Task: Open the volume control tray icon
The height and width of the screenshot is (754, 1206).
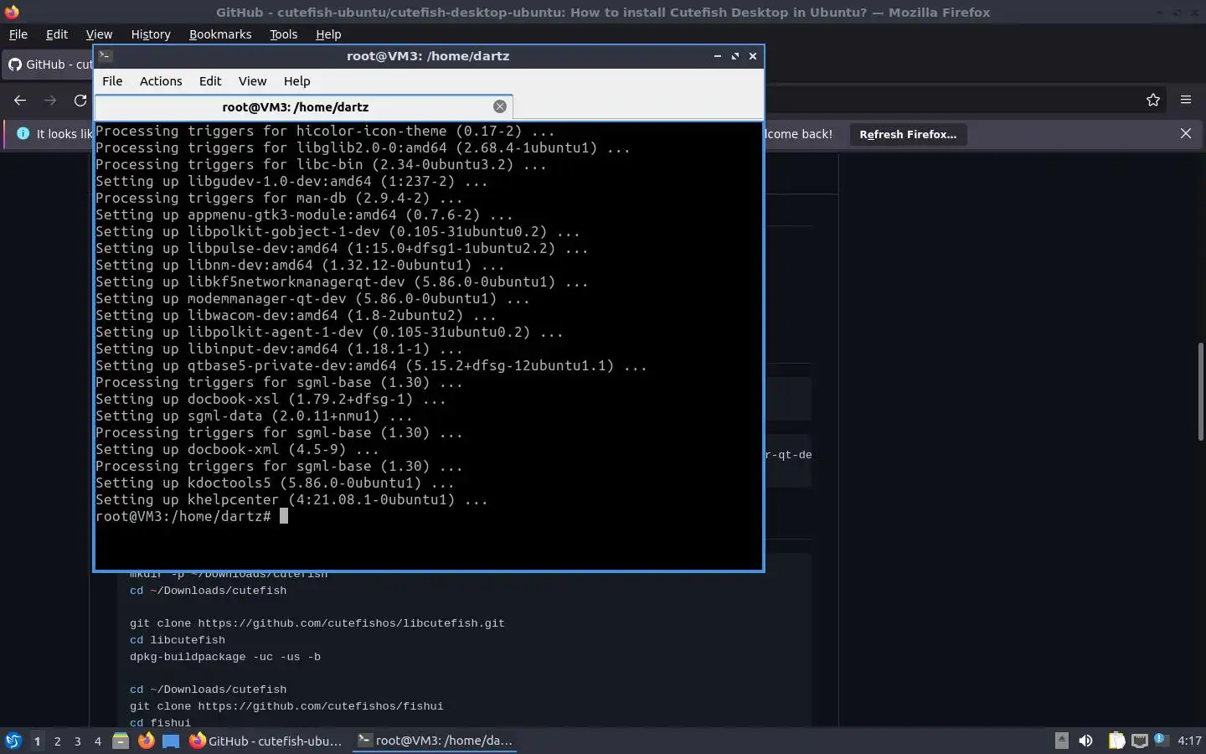Action: pos(1085,741)
